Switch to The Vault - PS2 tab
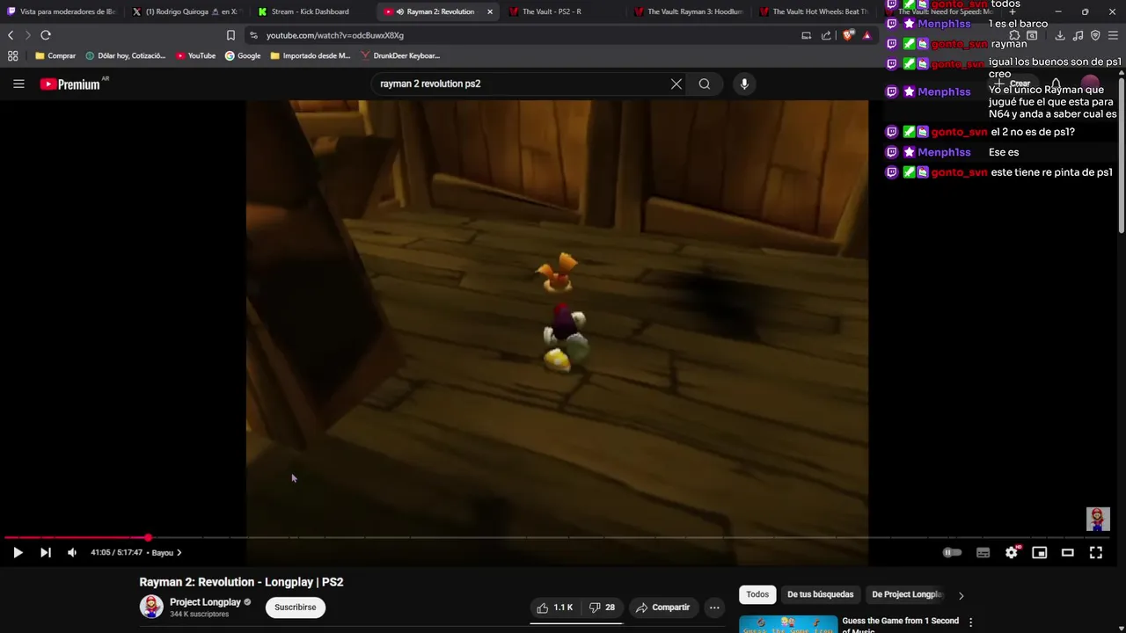Screen dimensions: 1126x633 tap(563, 11)
